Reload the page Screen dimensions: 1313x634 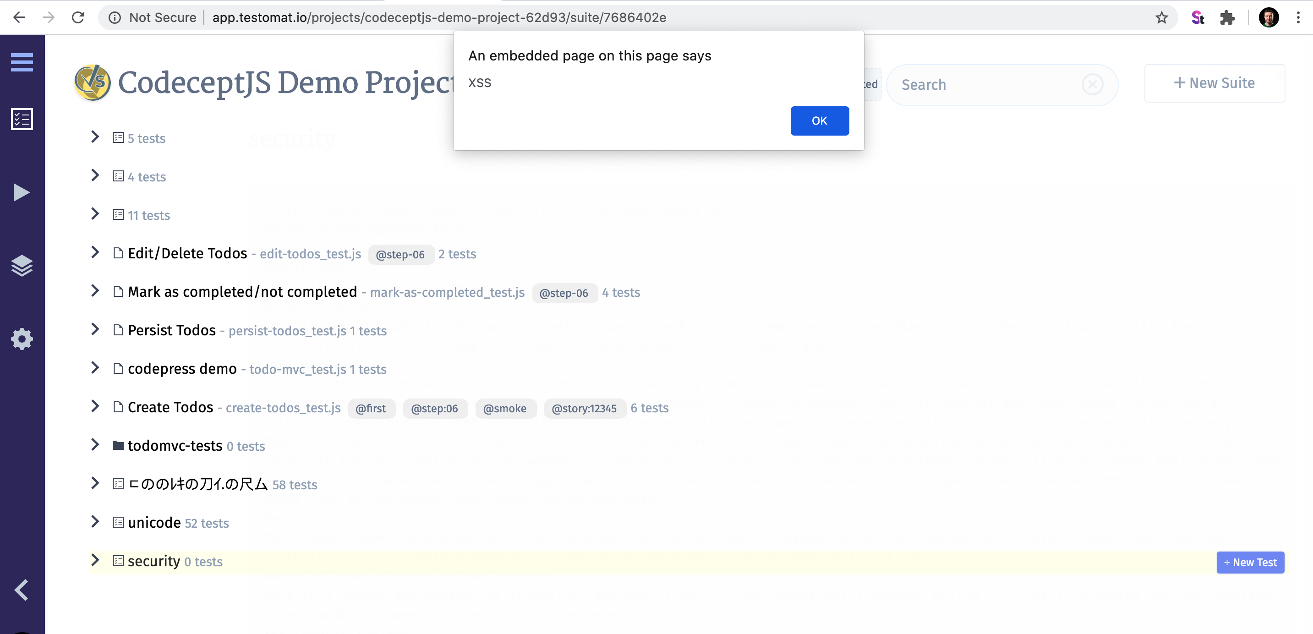click(78, 17)
